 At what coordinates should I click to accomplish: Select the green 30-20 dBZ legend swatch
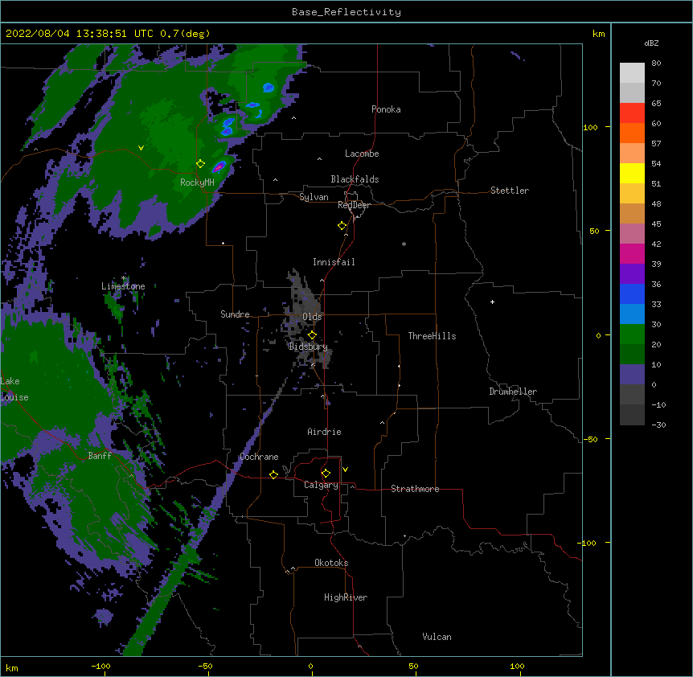632,334
